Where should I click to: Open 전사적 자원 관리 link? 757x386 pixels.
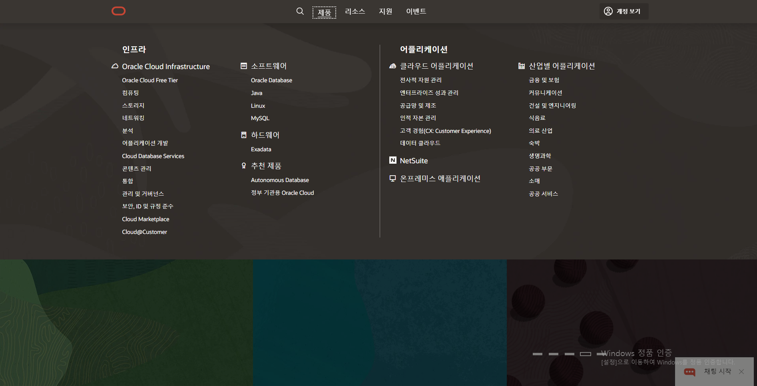point(421,80)
